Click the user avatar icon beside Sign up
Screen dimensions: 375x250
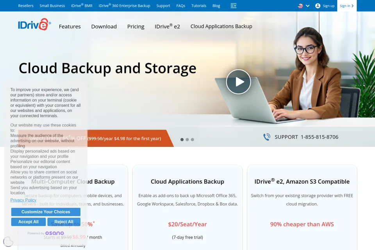click(318, 6)
